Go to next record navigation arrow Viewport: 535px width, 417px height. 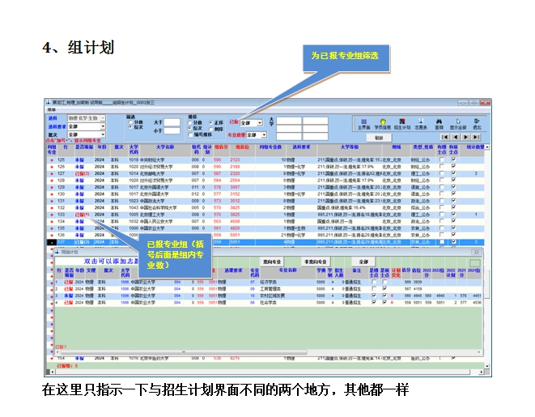[x=465, y=137]
